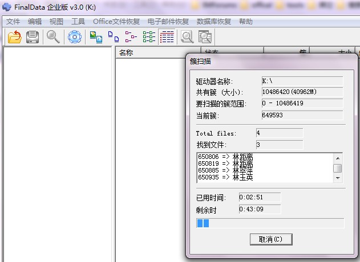Click the 要扫描的簇范围 label
The image size is (360, 262).
(x=221, y=104)
